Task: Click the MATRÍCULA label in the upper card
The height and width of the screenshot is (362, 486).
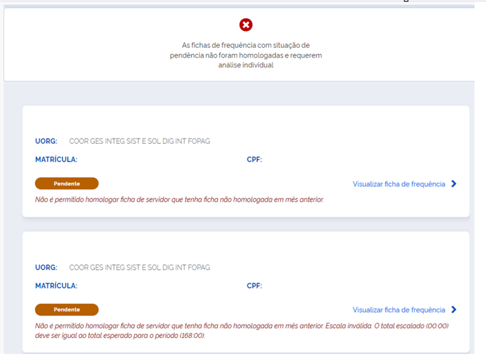Action: [56, 159]
